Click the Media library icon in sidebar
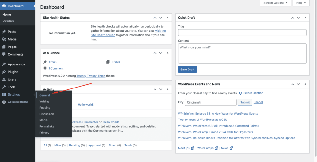 tap(4, 39)
